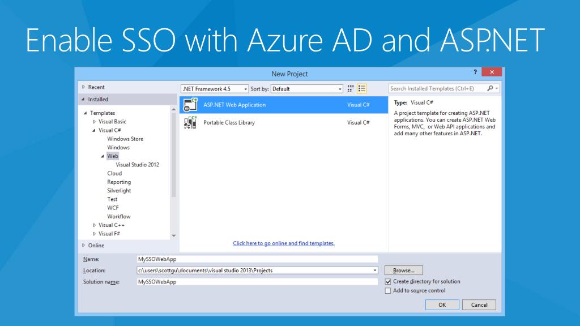Collapse the Templates tree node
The image size is (580, 326).
point(86,113)
